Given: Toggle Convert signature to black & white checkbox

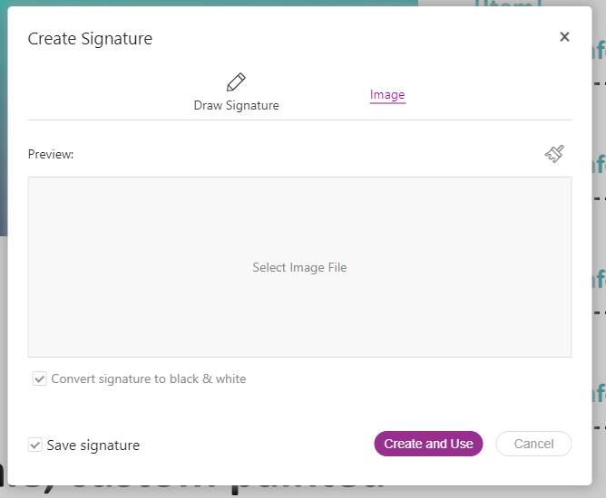Looking at the screenshot, I should tap(39, 378).
